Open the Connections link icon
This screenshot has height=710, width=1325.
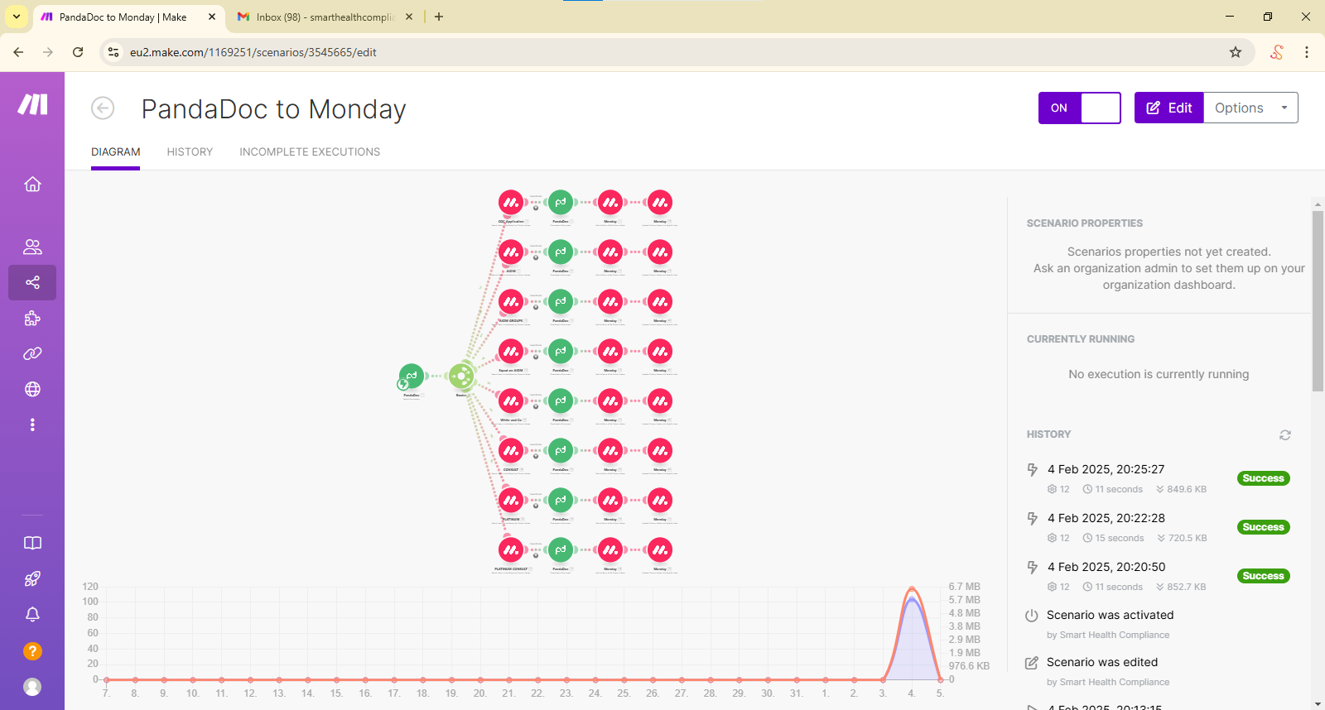tap(32, 353)
